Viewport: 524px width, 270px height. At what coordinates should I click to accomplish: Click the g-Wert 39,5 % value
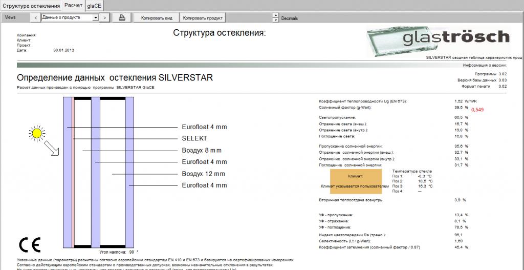click(461, 108)
